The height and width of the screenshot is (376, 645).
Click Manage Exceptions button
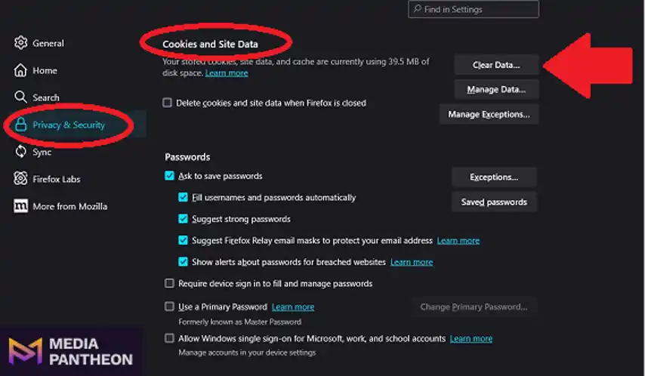click(489, 114)
